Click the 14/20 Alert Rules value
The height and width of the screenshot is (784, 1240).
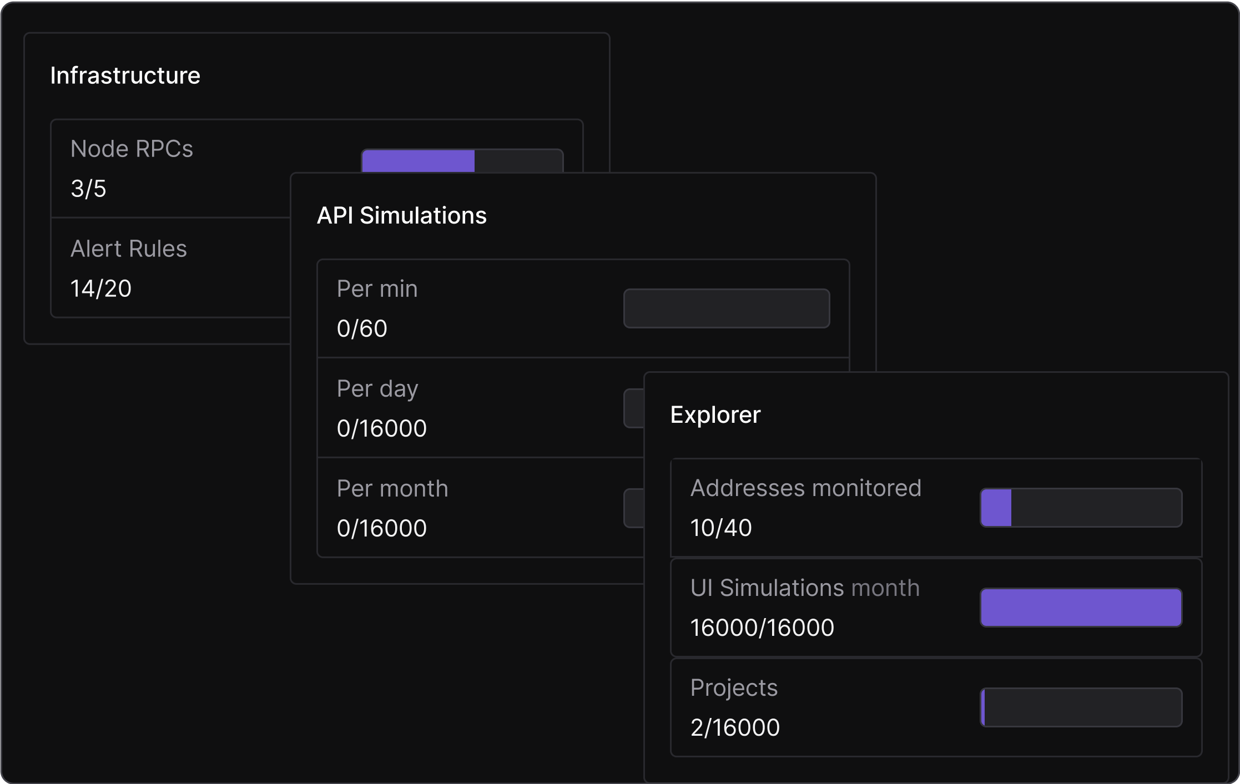click(x=100, y=289)
